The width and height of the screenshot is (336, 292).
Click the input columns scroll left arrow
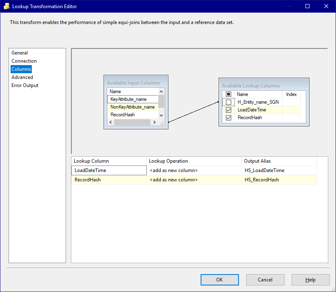111,122
